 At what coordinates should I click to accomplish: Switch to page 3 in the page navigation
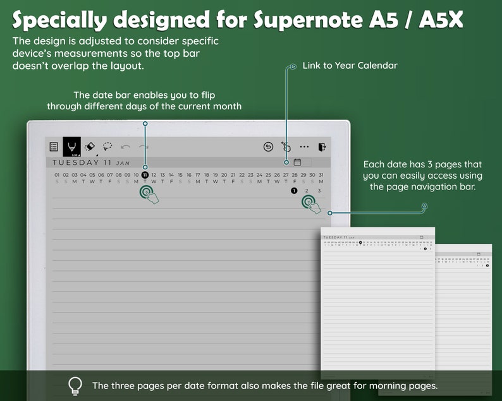pyautogui.click(x=319, y=191)
